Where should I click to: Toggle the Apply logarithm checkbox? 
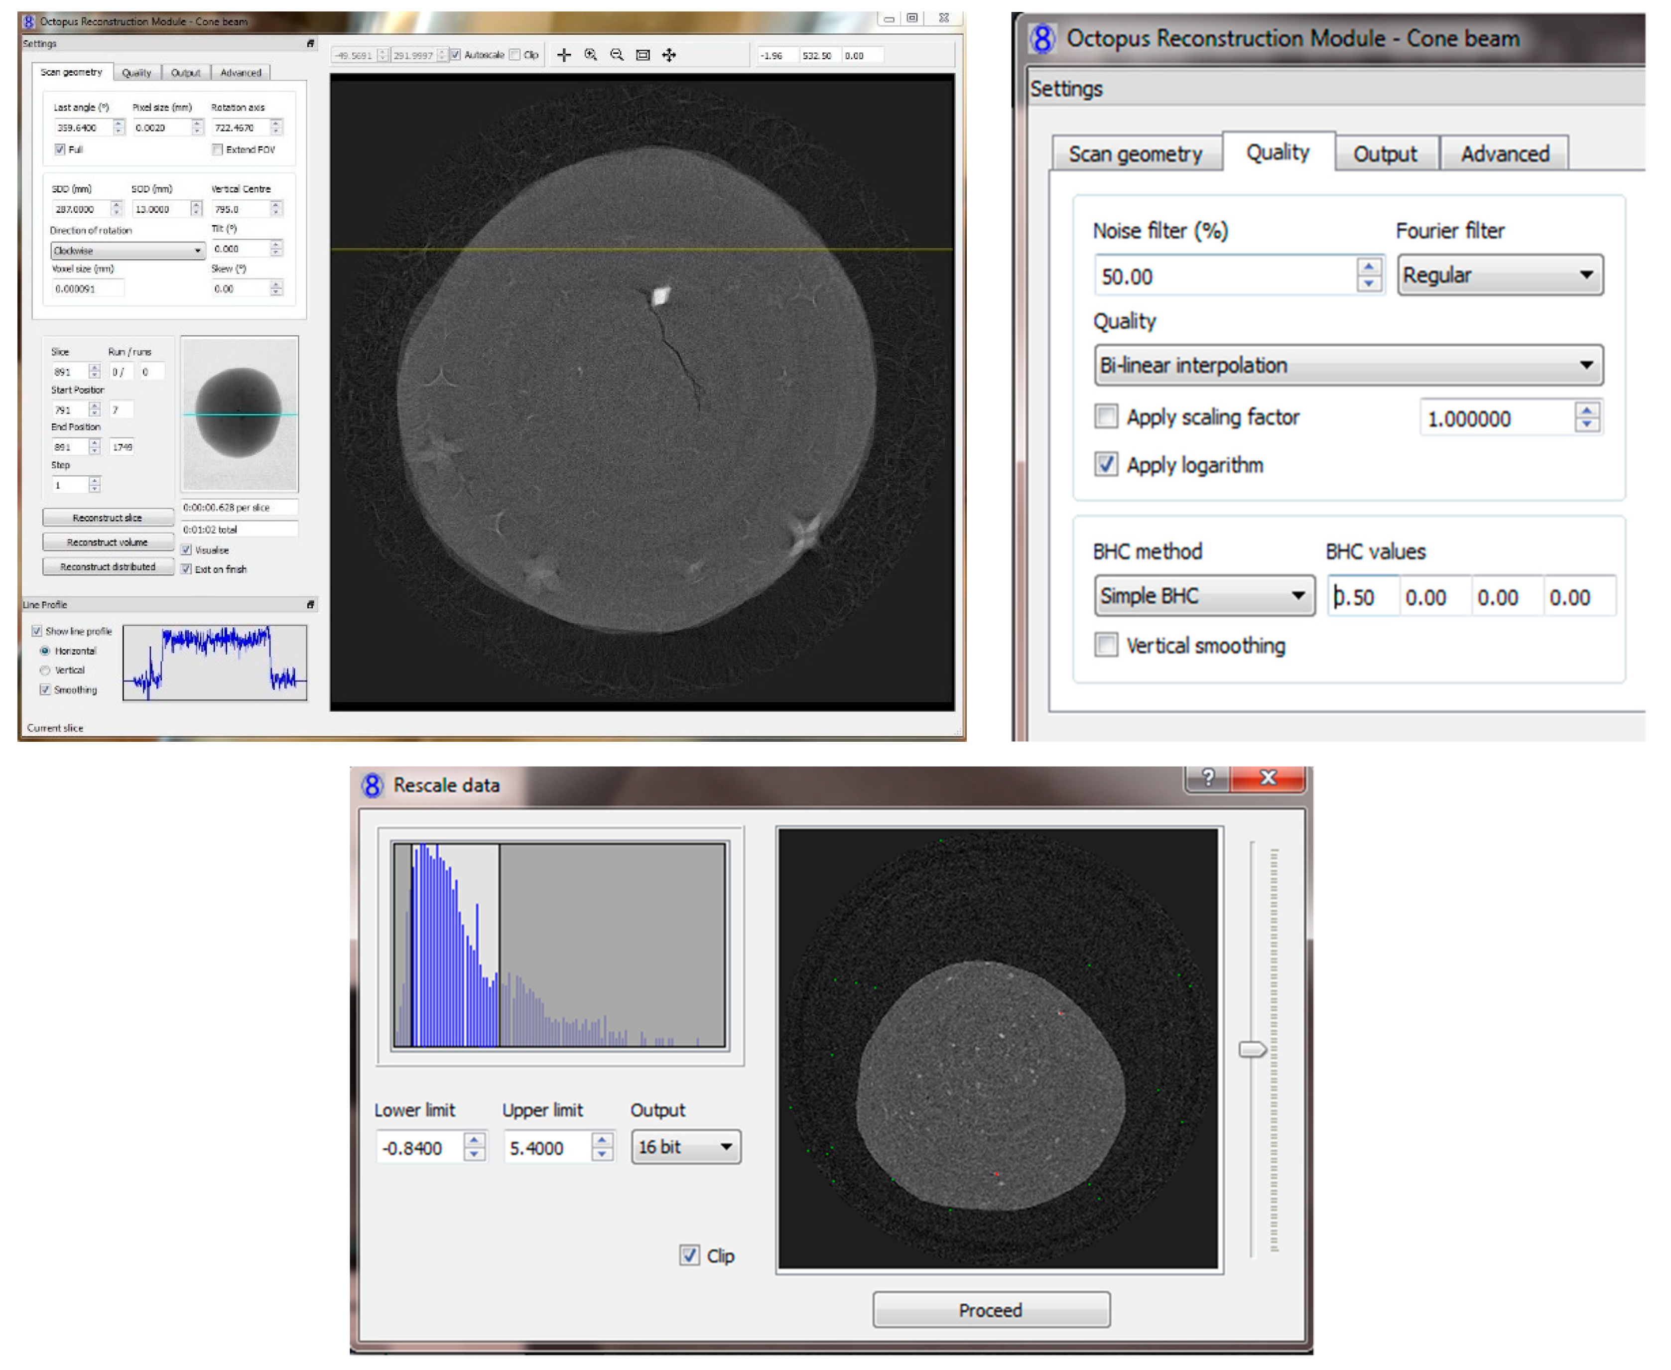(x=1106, y=464)
